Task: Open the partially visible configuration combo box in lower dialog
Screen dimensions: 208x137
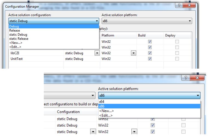Action: pos(70,95)
